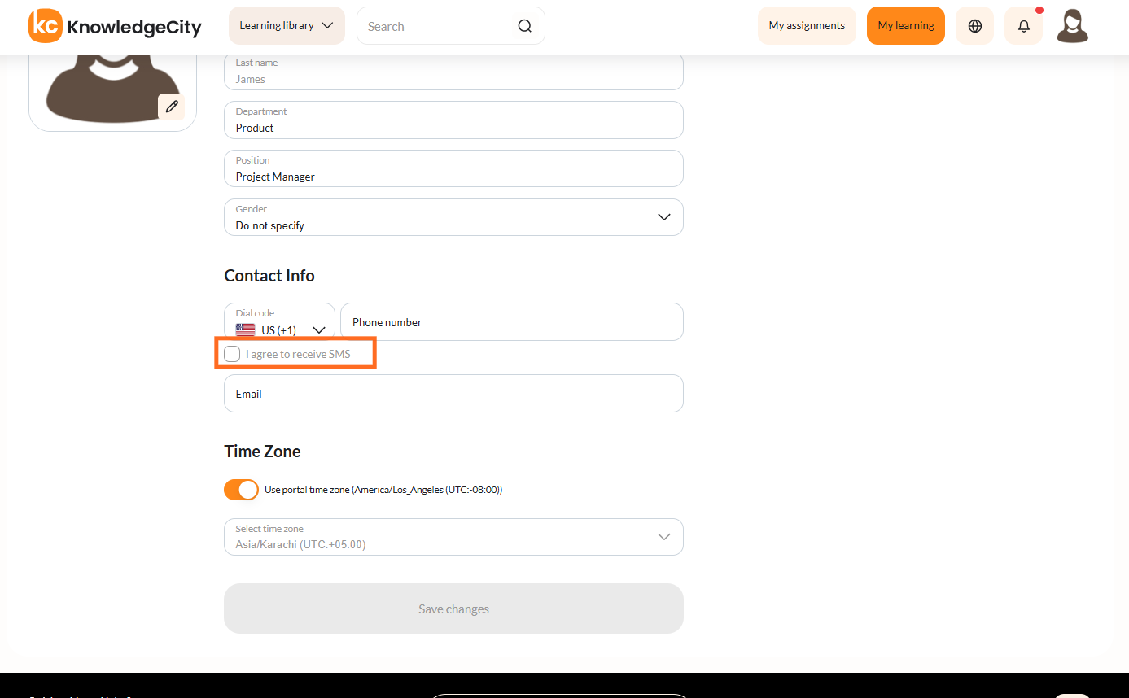Click the Contact Info heading
This screenshot has width=1129, height=698.
click(x=269, y=276)
